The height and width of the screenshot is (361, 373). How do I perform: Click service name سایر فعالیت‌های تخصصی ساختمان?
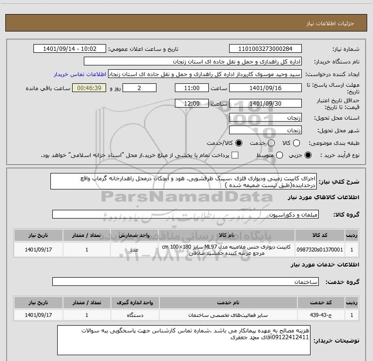[x=228, y=315]
